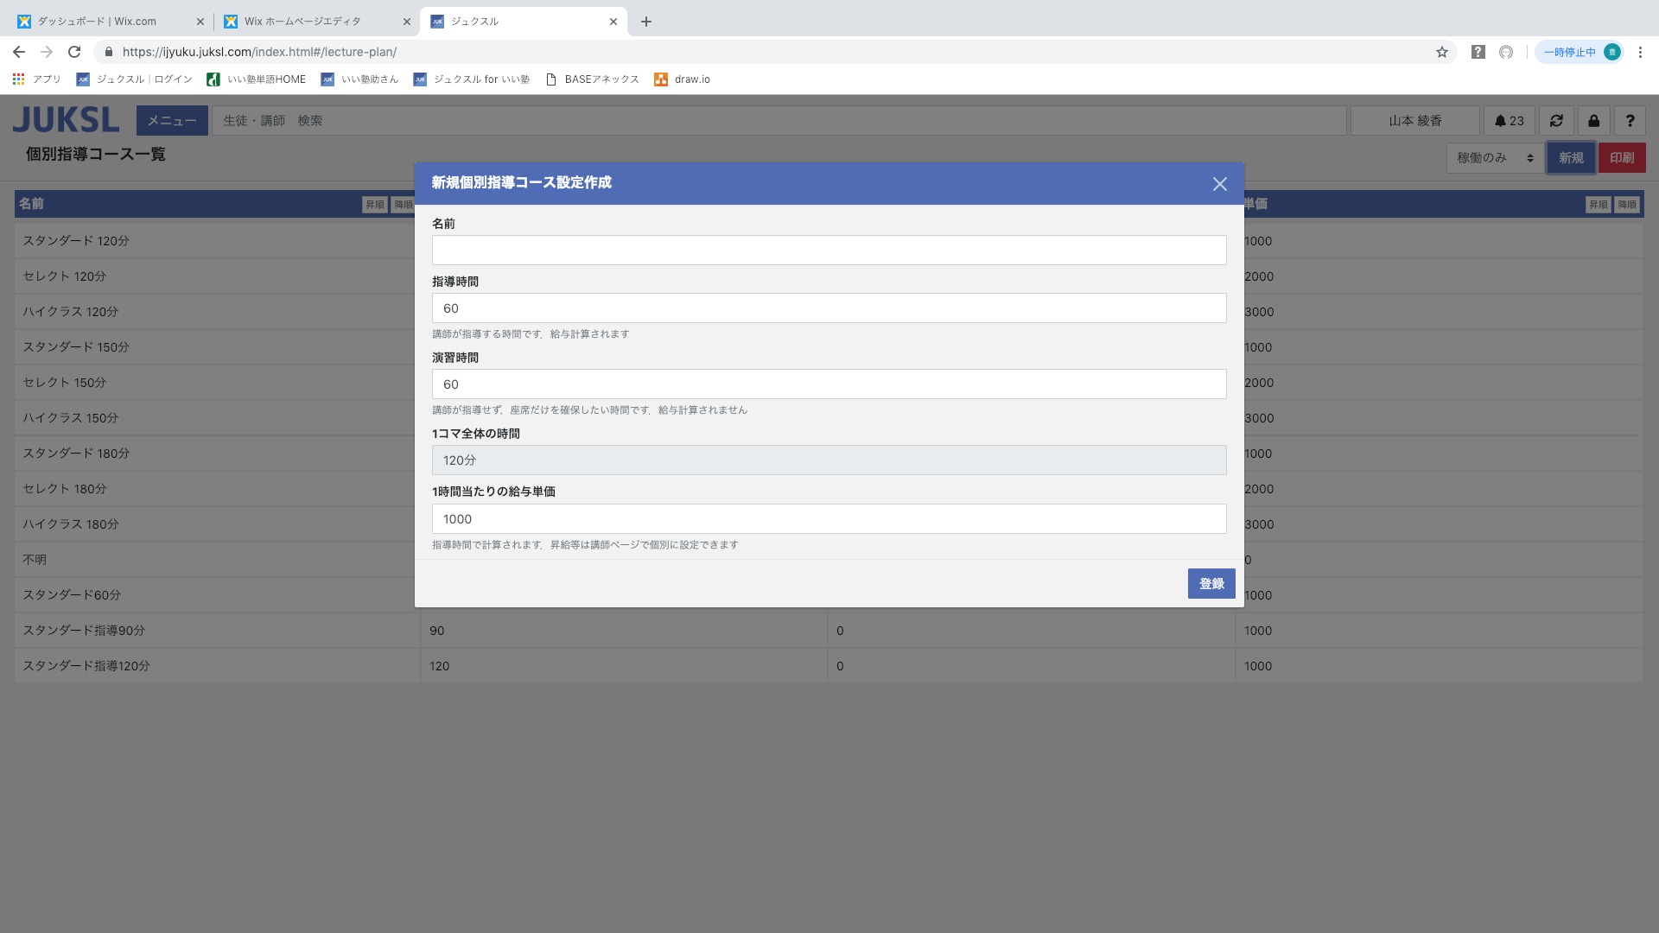Open notifications bell showing 23
This screenshot has width=1659, height=933.
(1509, 121)
